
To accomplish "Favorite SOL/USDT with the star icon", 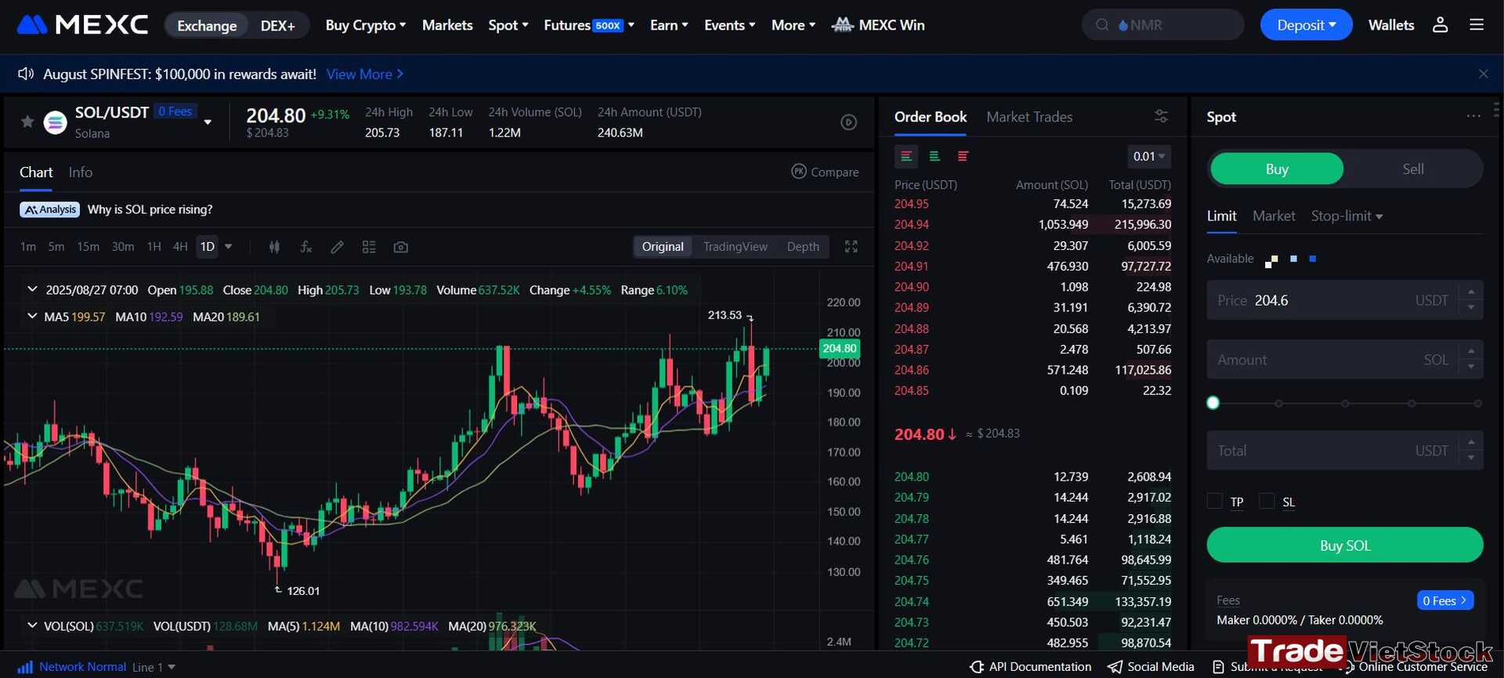I will pos(27,121).
